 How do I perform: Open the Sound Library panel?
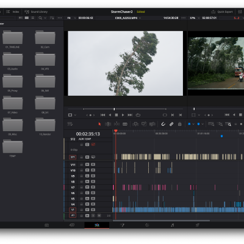36,12
